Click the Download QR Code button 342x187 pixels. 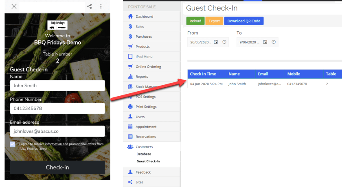pos(243,21)
